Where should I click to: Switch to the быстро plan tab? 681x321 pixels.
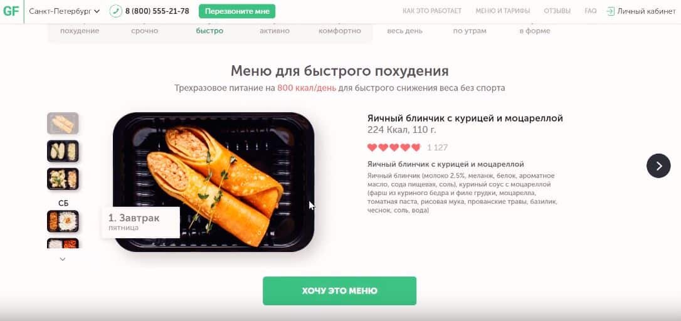tap(210, 31)
